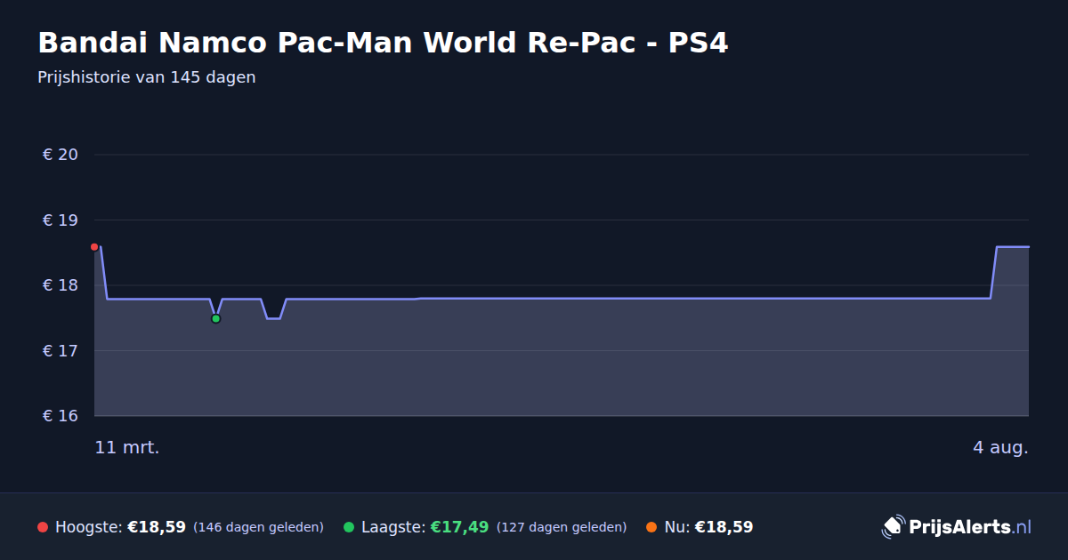Screen dimensions: 1068x560
Task: Click the Nu €18,59 current price
Action: coord(724,527)
